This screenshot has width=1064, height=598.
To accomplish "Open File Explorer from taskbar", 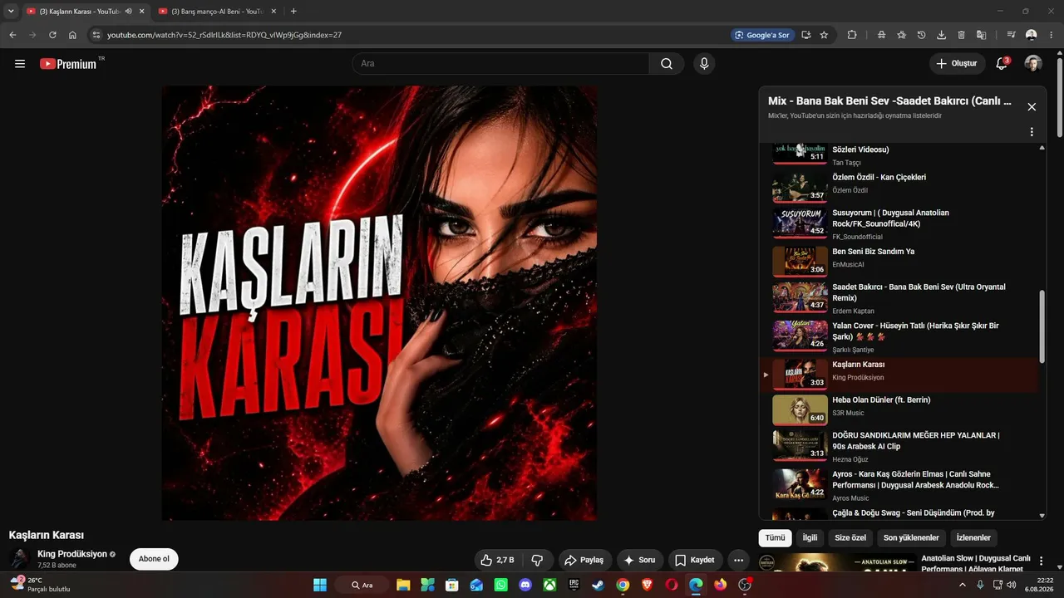I will tap(403, 585).
